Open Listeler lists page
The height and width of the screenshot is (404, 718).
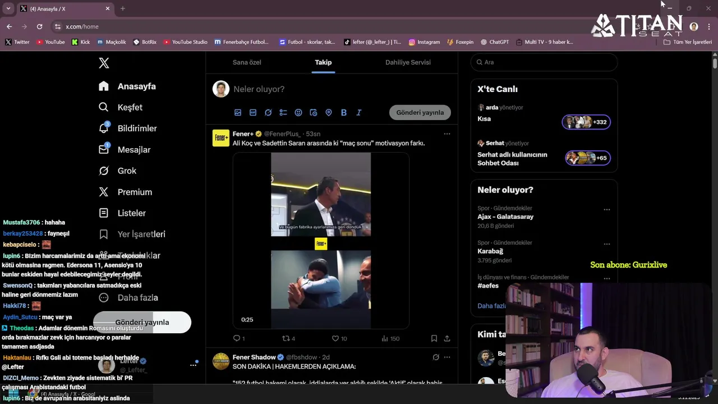122,213
